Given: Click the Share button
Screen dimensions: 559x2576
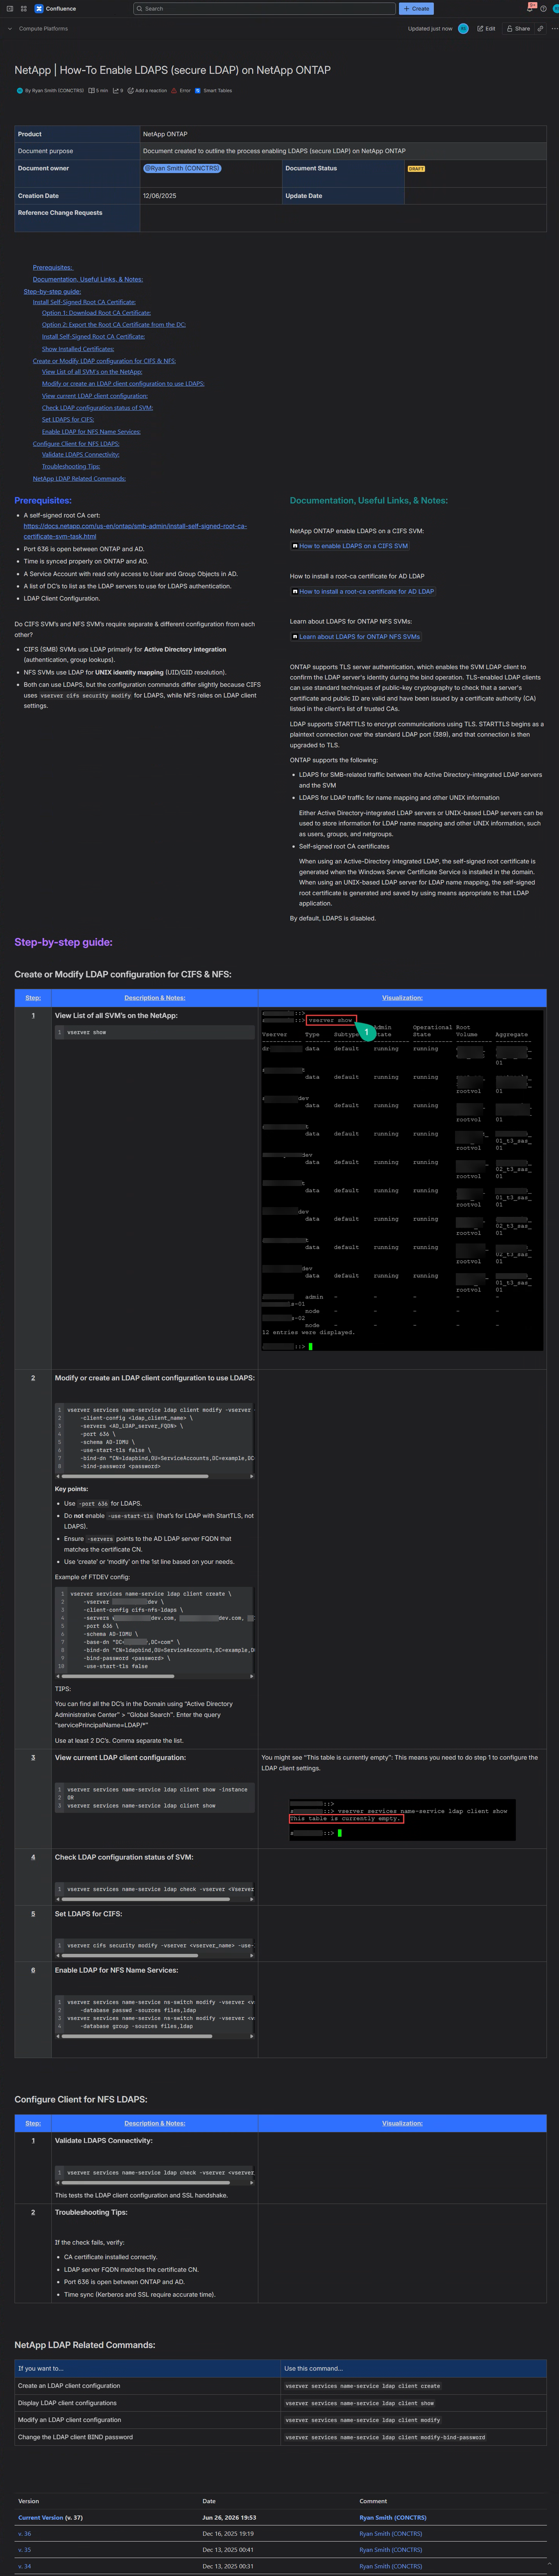Looking at the screenshot, I should [x=518, y=29].
